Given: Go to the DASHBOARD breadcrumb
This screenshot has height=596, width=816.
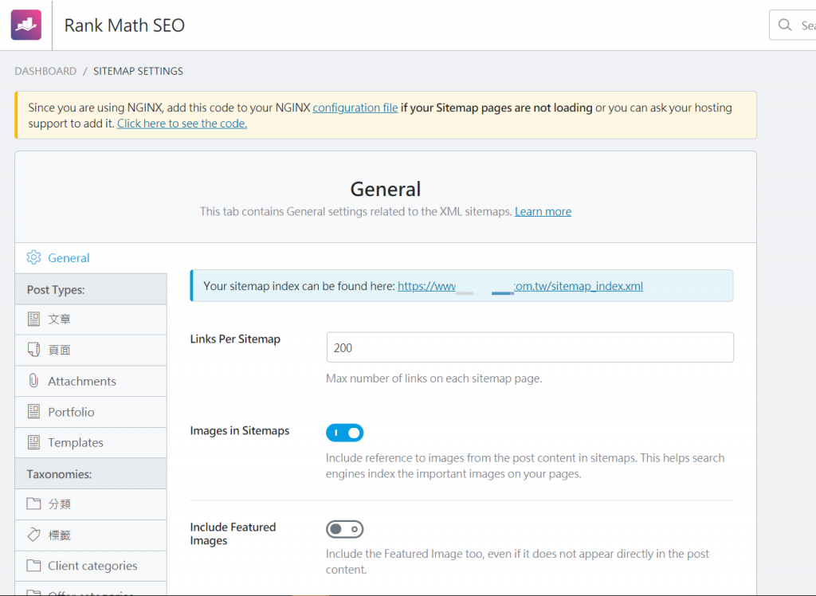Looking at the screenshot, I should tap(45, 71).
